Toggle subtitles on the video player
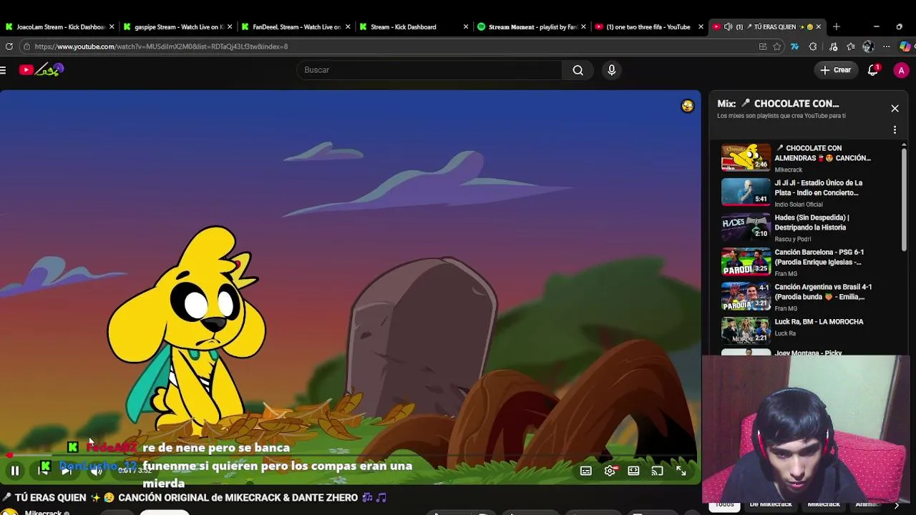The image size is (916, 515). coord(585,471)
